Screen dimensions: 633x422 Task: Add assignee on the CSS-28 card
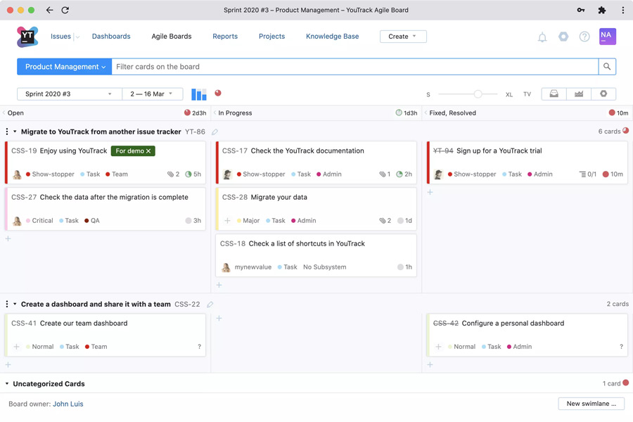[227, 220]
